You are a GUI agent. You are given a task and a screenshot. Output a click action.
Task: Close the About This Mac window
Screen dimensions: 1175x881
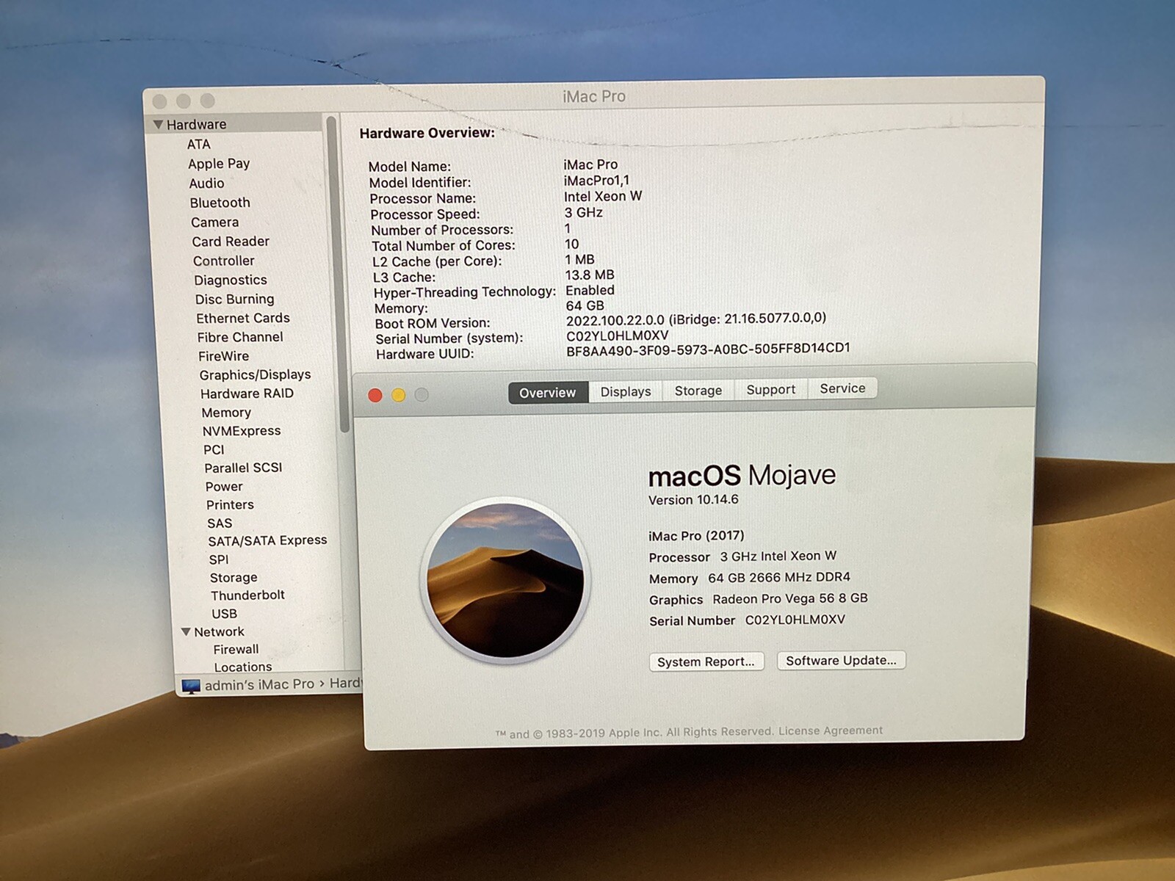375,396
